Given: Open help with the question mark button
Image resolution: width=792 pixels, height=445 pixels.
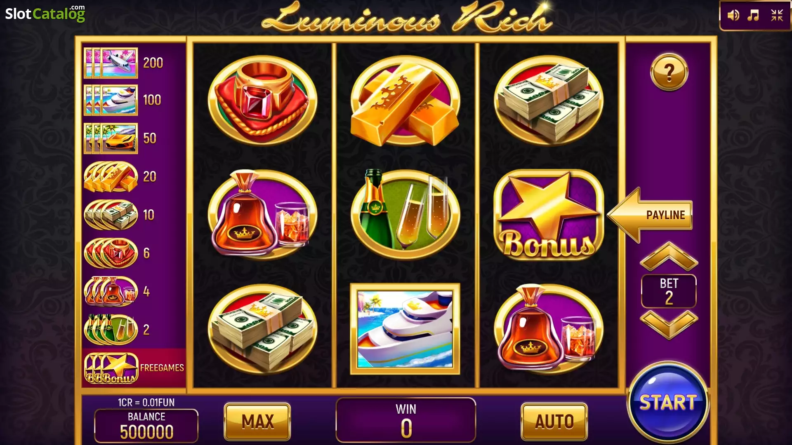Looking at the screenshot, I should click(x=669, y=73).
